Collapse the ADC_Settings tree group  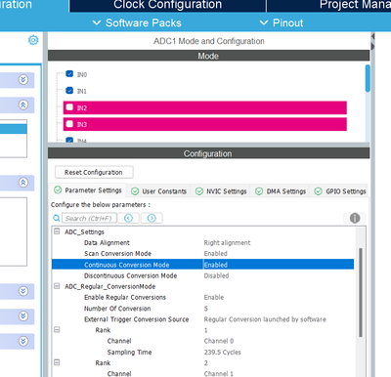pos(57,231)
